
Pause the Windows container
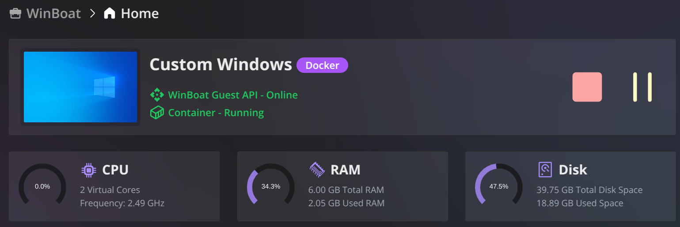(642, 87)
